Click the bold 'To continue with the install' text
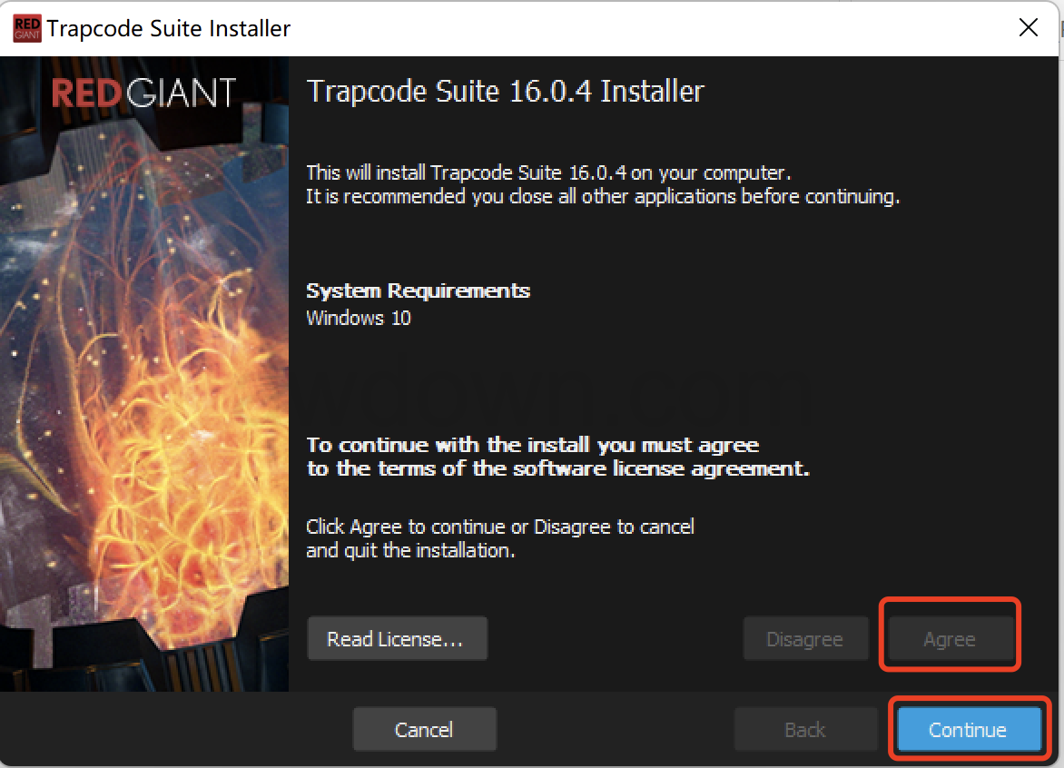This screenshot has width=1064, height=768. coord(532,446)
